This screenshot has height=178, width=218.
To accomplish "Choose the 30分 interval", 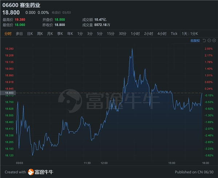I will [x=122, y=34].
